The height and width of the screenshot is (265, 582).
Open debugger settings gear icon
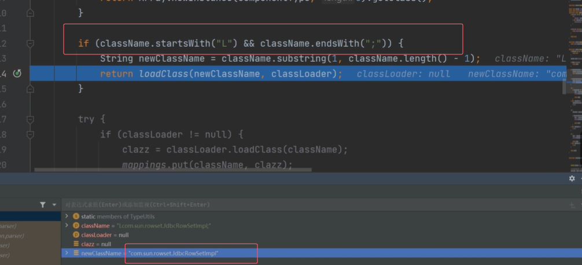tap(572, 178)
